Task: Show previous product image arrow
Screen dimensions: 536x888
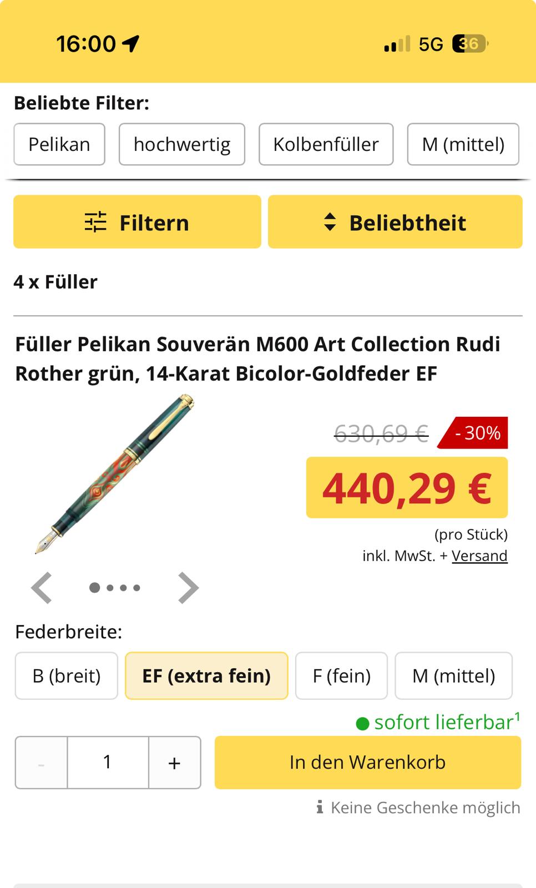Action: click(x=42, y=587)
